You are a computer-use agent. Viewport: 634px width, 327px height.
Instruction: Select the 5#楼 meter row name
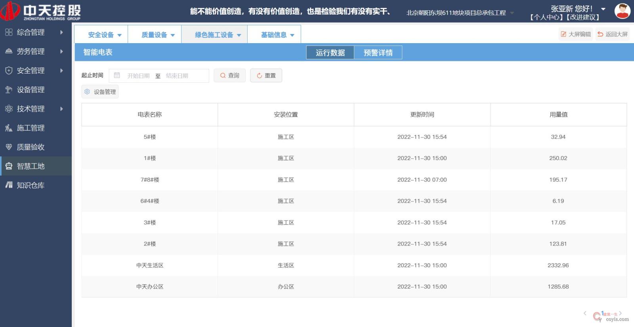pyautogui.click(x=150, y=137)
